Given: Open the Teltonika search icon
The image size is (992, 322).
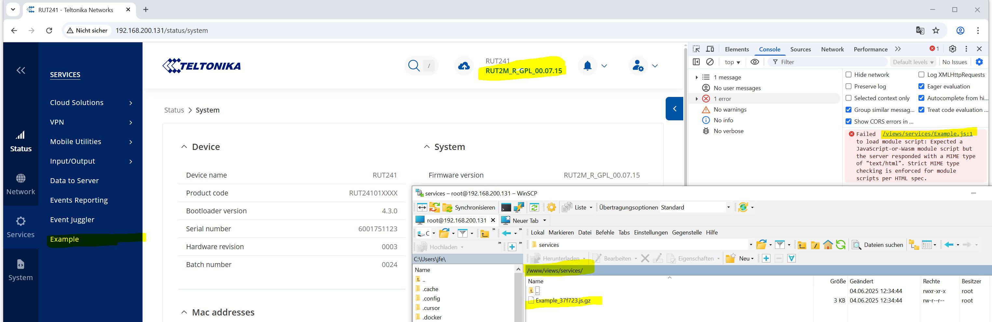Looking at the screenshot, I should point(414,66).
